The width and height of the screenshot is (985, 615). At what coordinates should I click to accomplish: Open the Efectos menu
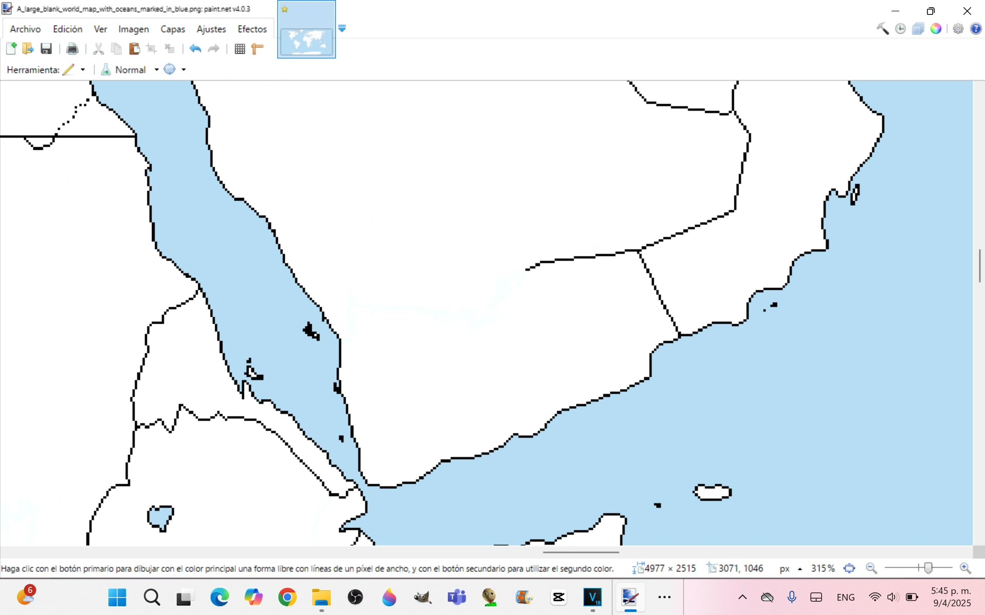pyautogui.click(x=252, y=29)
